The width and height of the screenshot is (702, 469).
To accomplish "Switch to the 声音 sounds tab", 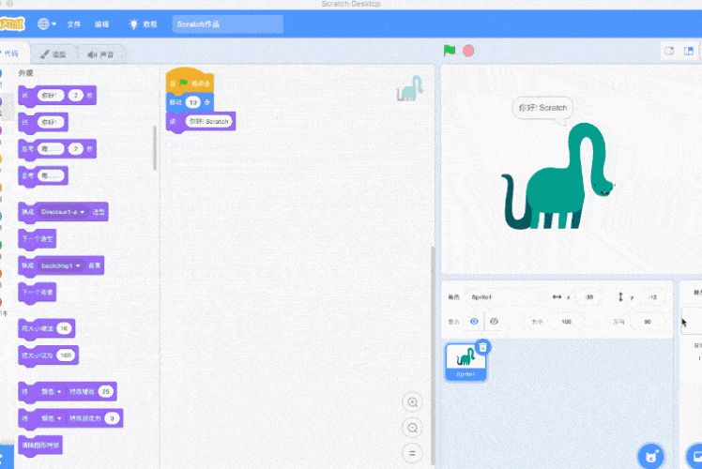I will pos(100,54).
